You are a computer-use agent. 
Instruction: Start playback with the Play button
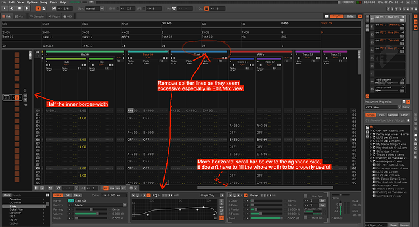[4, 8]
